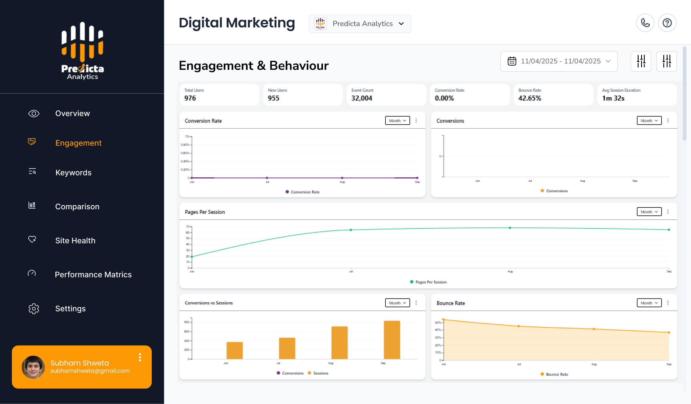The image size is (691, 404).
Task: Open the Comparison menu item
Action: click(77, 207)
